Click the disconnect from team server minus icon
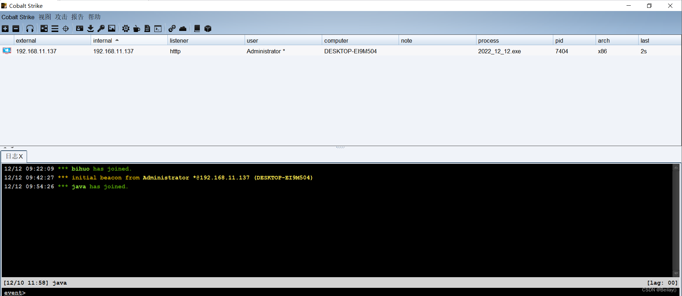Screen dimensions: 682x296 click(x=16, y=29)
